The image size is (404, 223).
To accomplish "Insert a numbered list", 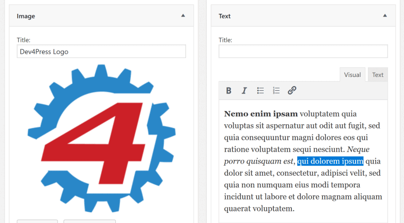I will click(x=276, y=91).
